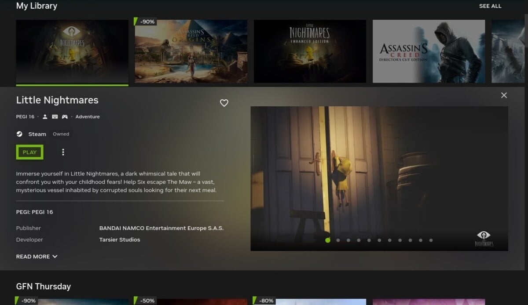528x305 pixels.
Task: Open Assassin's Creed Director's Cut Edition tile
Action: [429, 51]
